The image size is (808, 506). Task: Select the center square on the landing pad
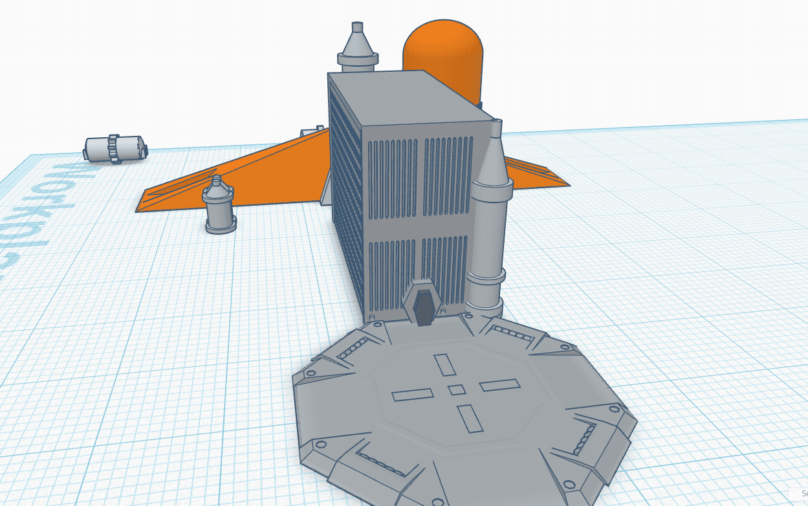(x=457, y=390)
